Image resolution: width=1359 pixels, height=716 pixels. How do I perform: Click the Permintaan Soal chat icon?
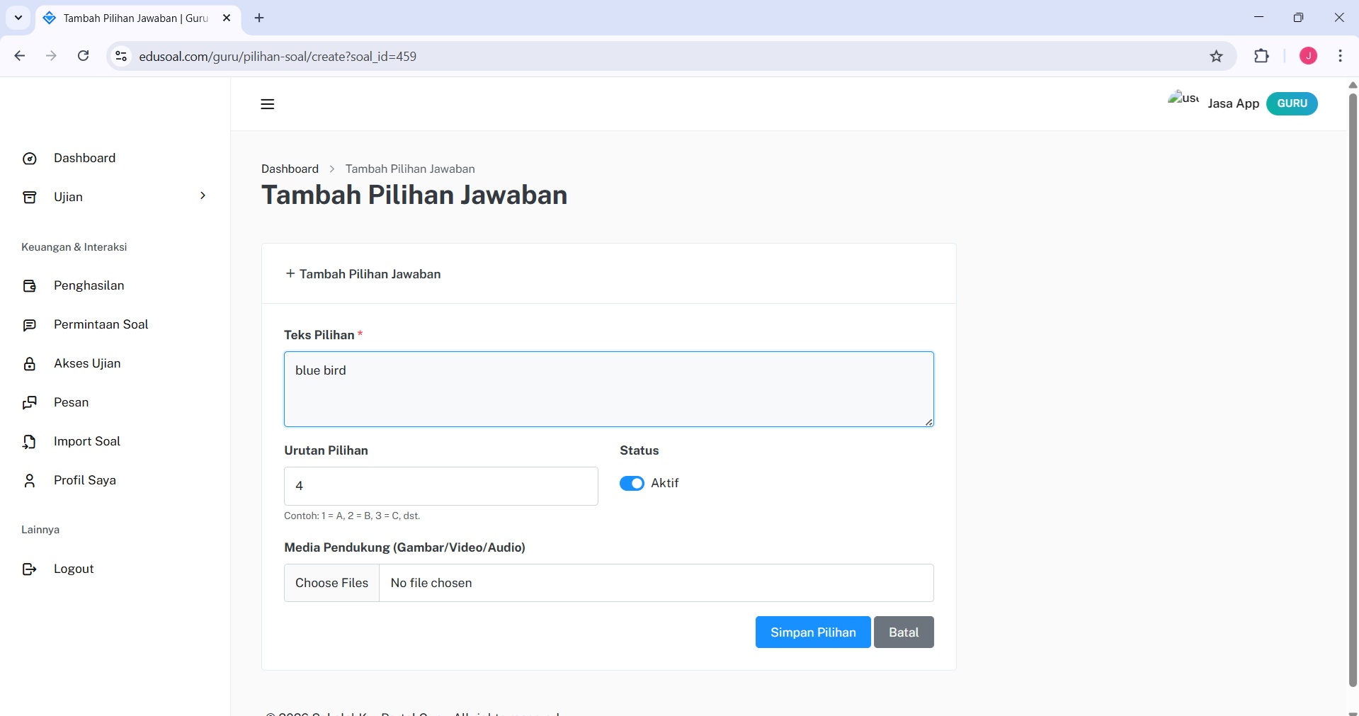[x=29, y=325]
